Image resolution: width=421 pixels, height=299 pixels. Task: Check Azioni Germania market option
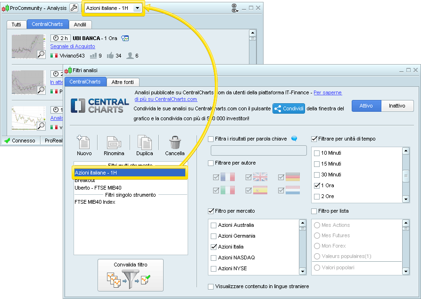coord(214,236)
